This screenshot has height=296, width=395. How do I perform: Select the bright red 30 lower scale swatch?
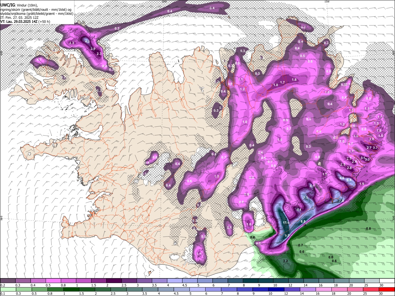(x=387, y=290)
